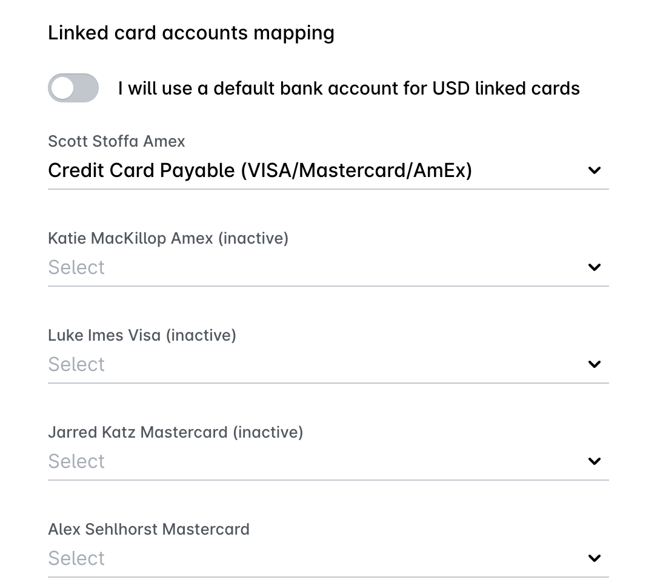
Task: Expand the Scott Stoffa Amex dropdown chevron
Action: 594,170
